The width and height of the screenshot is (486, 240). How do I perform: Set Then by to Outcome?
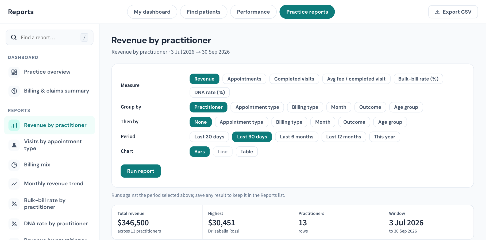[354, 122]
